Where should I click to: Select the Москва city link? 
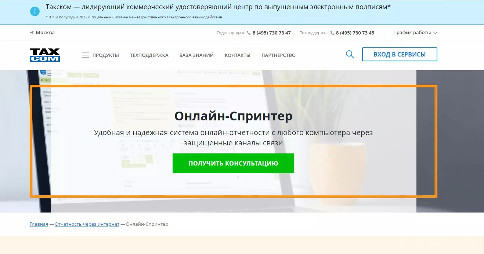(x=45, y=33)
